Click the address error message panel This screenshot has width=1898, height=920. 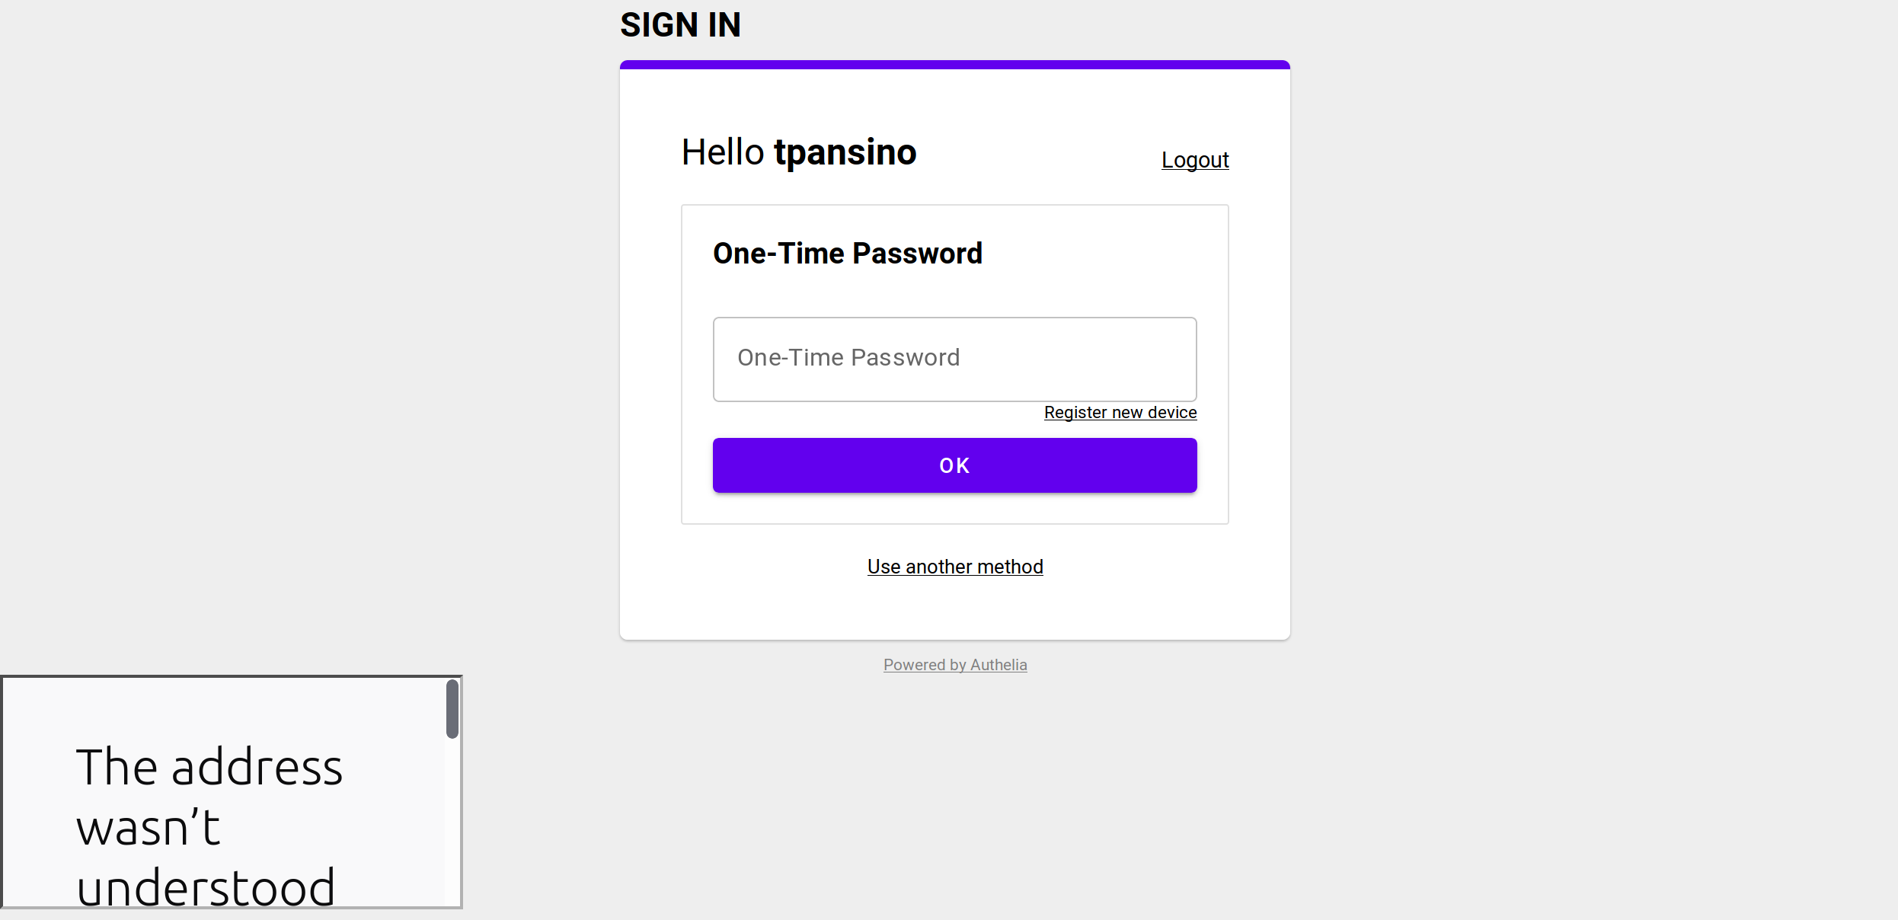[x=228, y=792]
